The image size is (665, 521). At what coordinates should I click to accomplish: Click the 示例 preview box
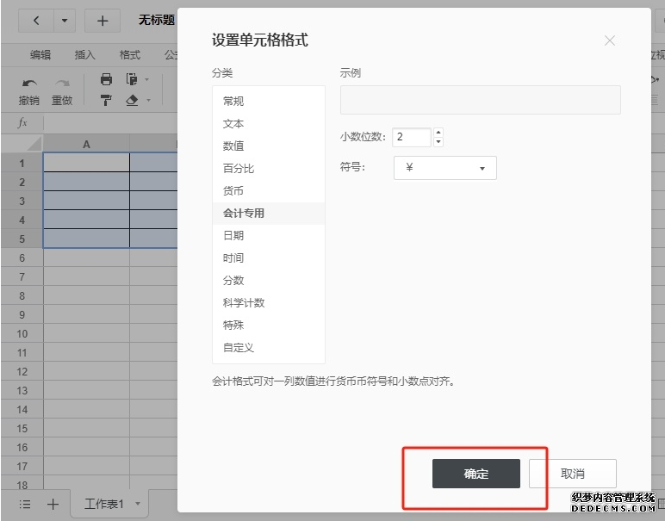[480, 100]
